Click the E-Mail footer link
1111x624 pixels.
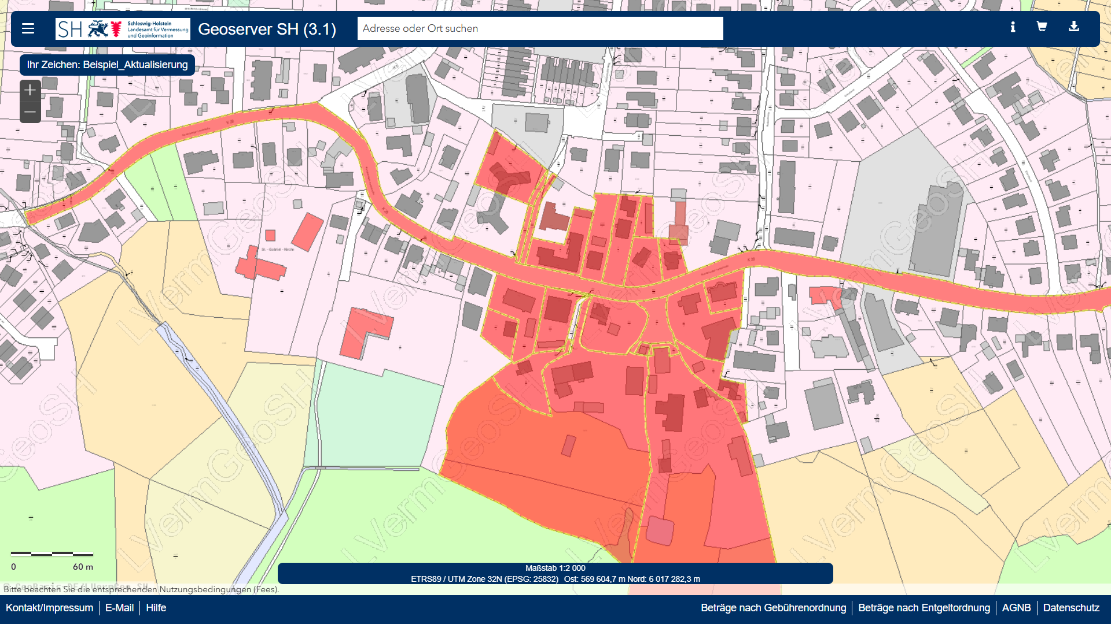pyautogui.click(x=119, y=608)
